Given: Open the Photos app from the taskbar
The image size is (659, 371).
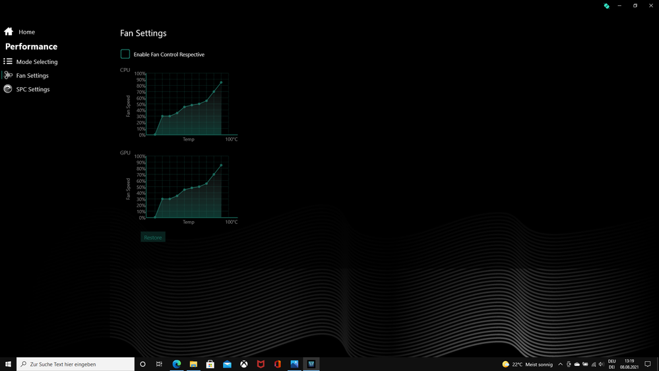Looking at the screenshot, I should point(294,364).
